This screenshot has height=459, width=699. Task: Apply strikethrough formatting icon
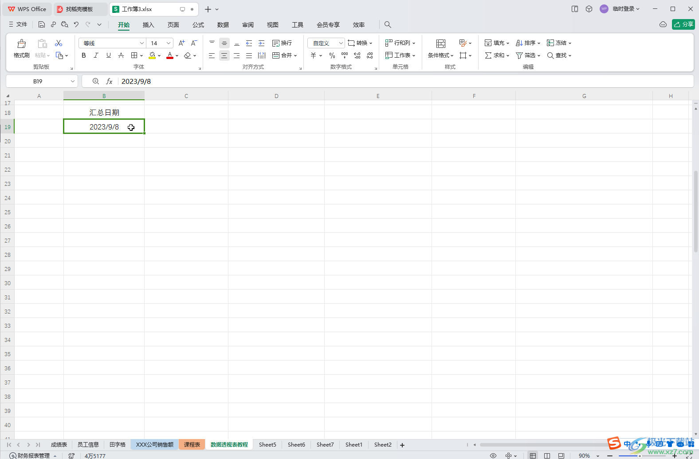121,55
